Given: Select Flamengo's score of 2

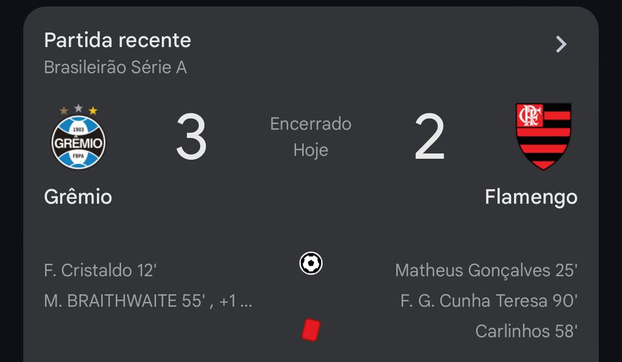Looking at the screenshot, I should [x=430, y=137].
